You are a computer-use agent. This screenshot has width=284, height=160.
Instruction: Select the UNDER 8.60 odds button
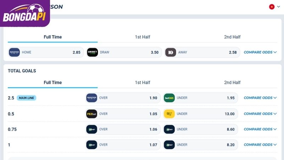pyautogui.click(x=201, y=129)
